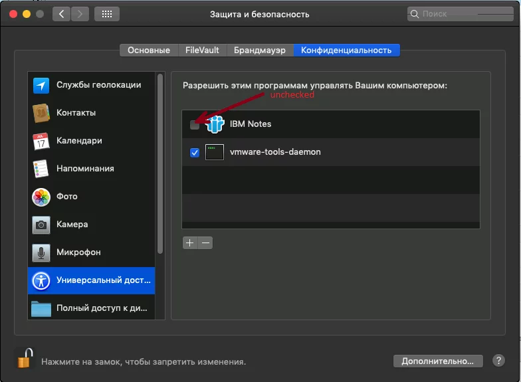Viewport: 521px width, 382px height.
Task: Select Location Services arrow icon in sidebar
Action: coord(41,85)
